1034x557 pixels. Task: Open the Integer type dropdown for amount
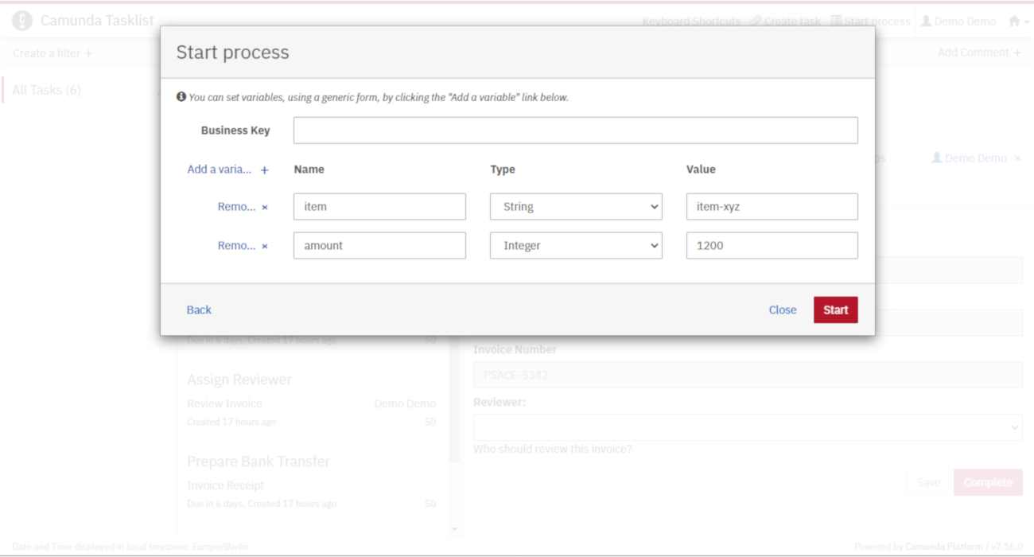576,246
